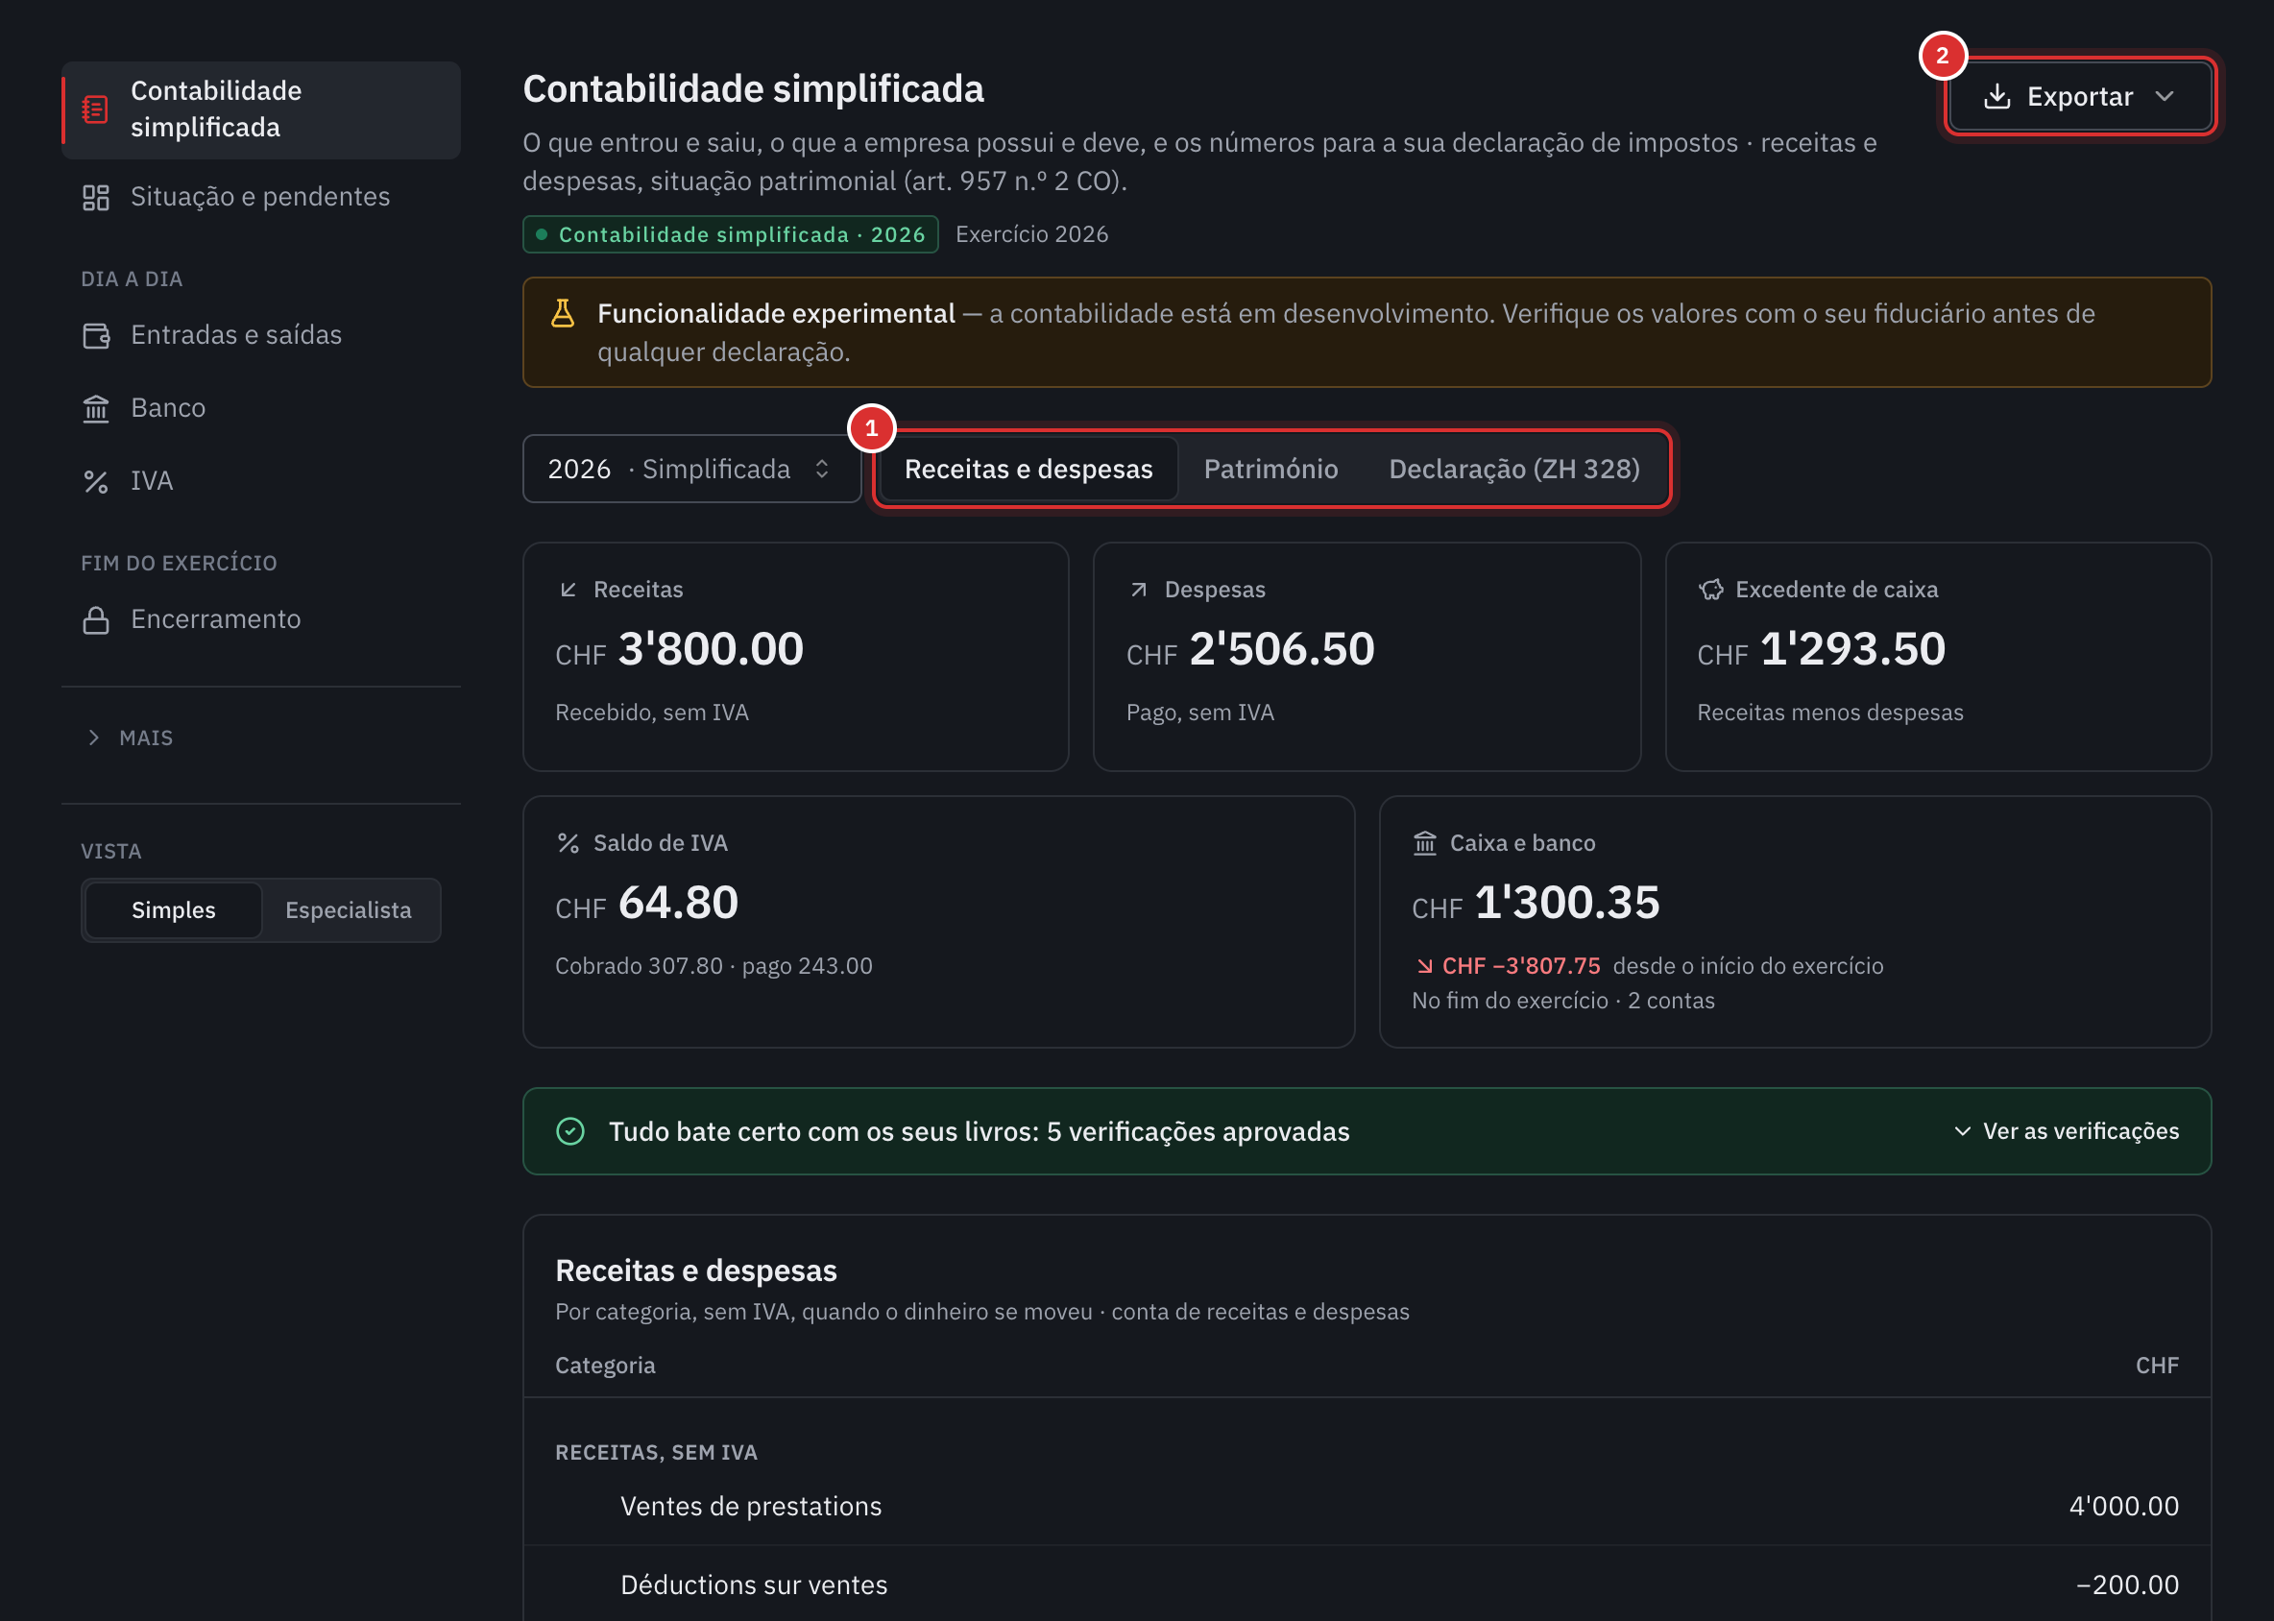Click the 4'000.00 amount cell
The image size is (2274, 1621).
coord(2123,1506)
